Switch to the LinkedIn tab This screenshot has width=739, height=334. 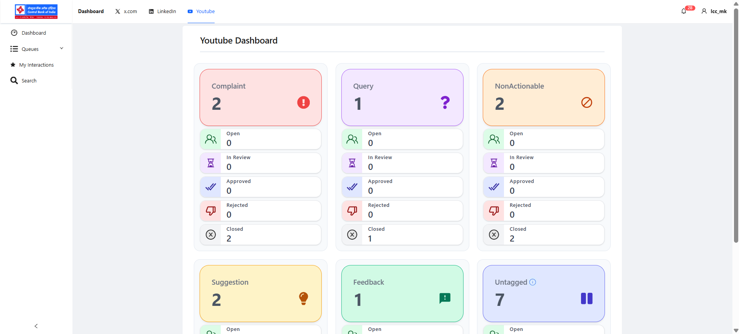(x=162, y=11)
